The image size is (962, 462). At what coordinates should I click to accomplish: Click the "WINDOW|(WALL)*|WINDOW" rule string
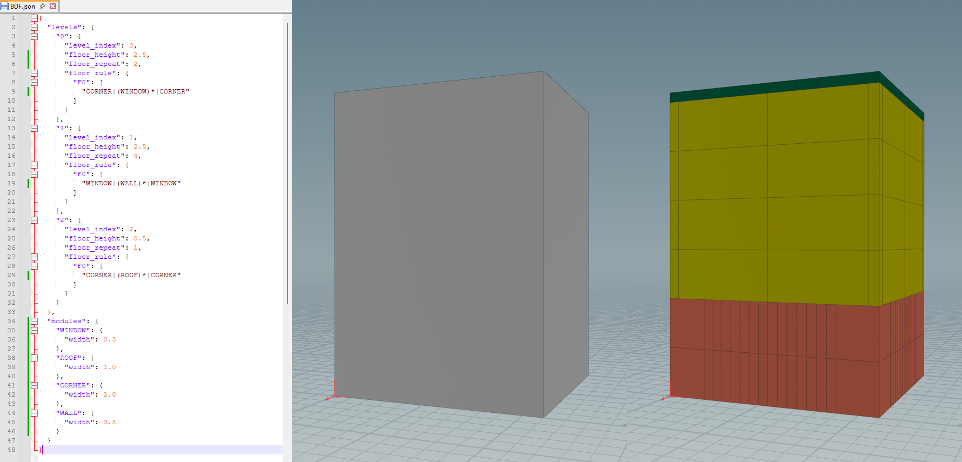click(131, 183)
